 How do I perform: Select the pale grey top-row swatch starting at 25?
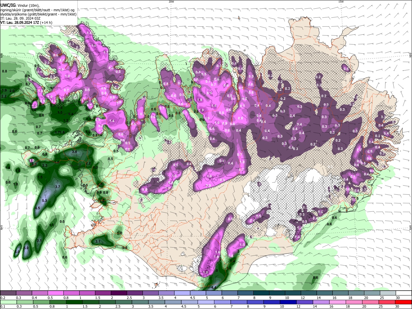click(388, 293)
